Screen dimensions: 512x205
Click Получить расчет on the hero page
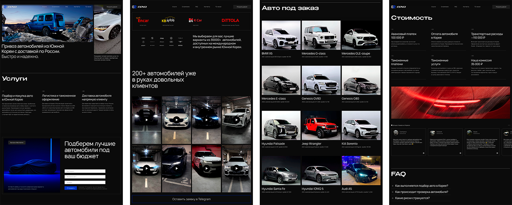tap(112, 7)
